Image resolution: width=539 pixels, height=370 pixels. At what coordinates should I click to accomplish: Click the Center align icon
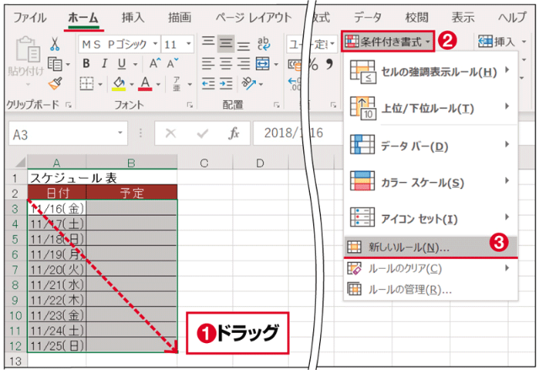click(x=226, y=63)
